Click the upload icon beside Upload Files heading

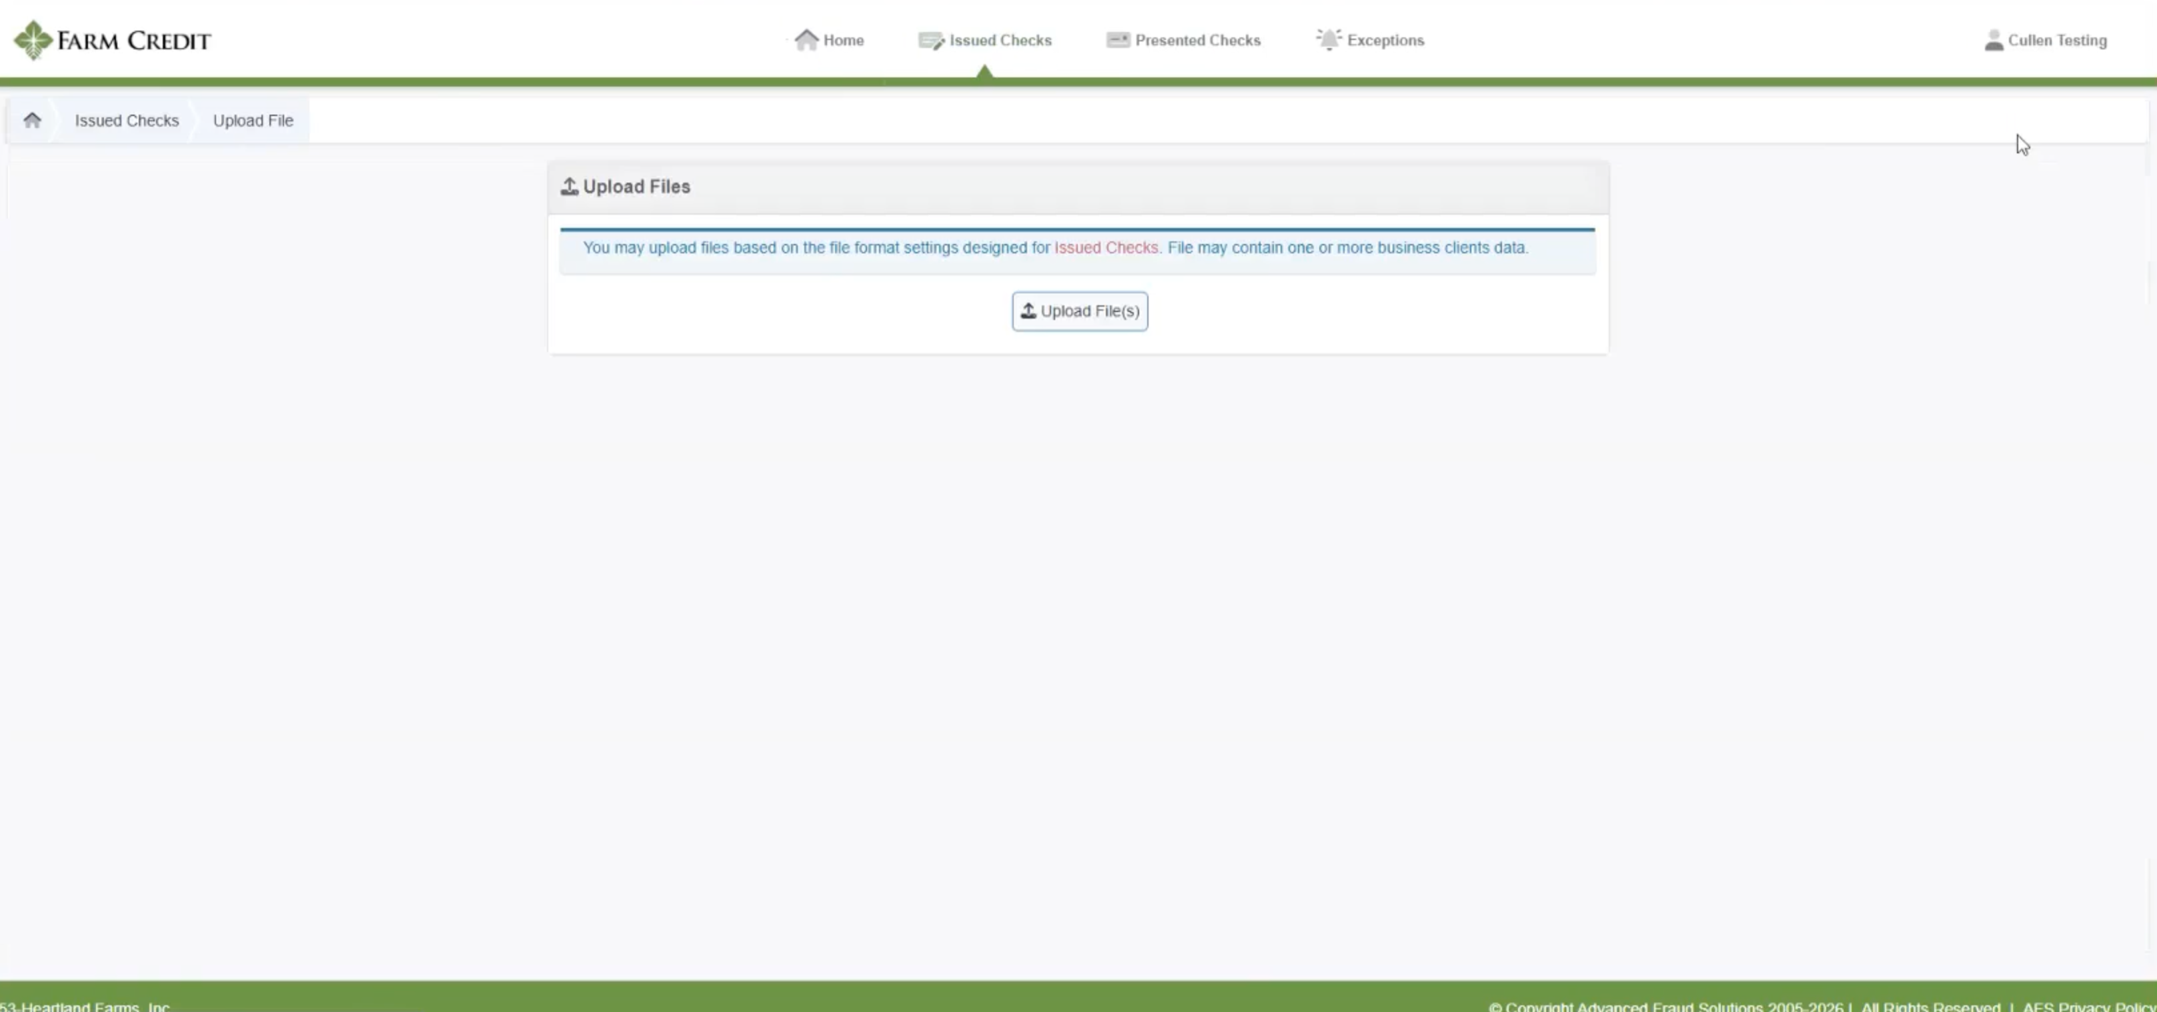pos(570,187)
